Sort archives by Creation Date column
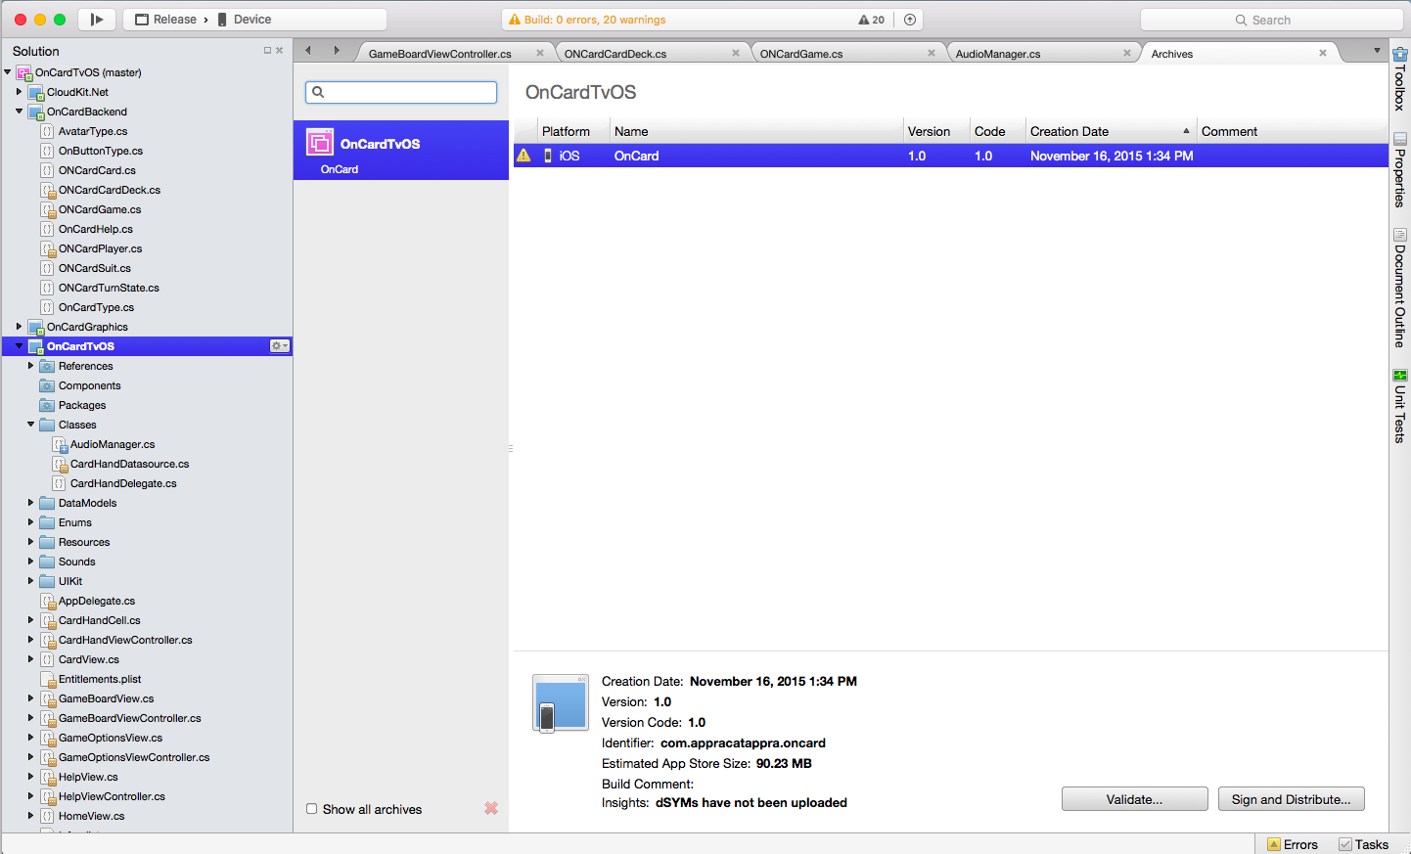This screenshot has width=1411, height=854. click(x=1111, y=131)
